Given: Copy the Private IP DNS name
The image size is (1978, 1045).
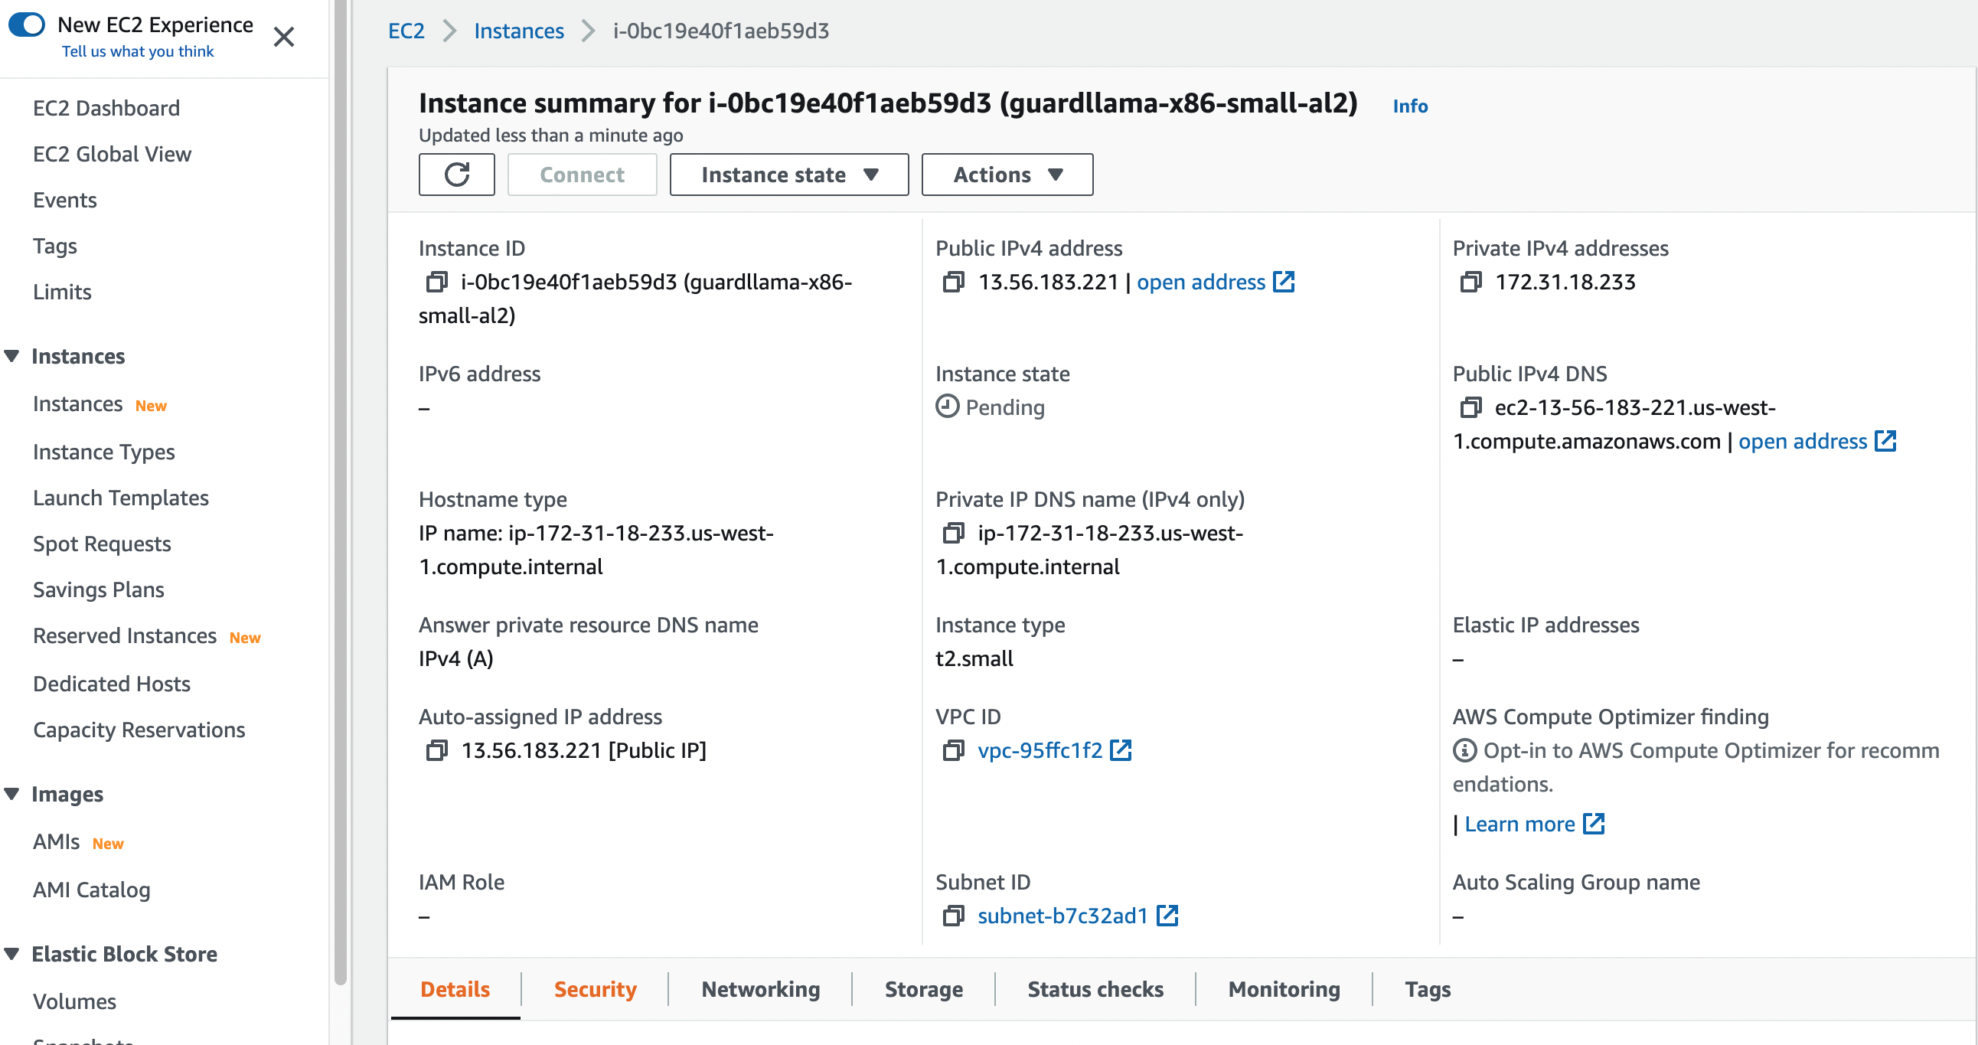Looking at the screenshot, I should click(x=953, y=533).
